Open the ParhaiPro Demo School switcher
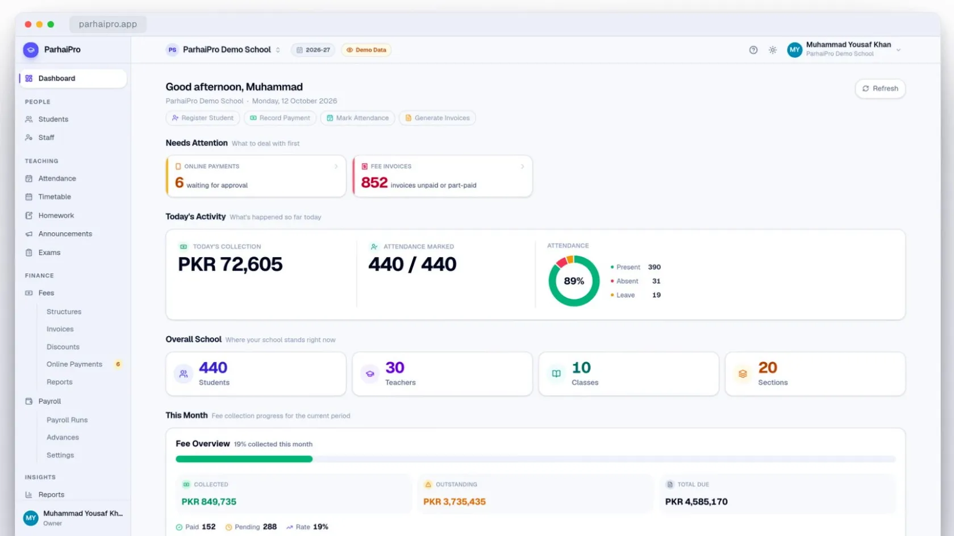 223,50
